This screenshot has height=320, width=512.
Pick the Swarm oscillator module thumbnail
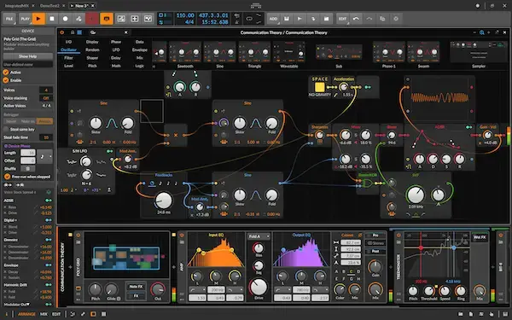[423, 52]
